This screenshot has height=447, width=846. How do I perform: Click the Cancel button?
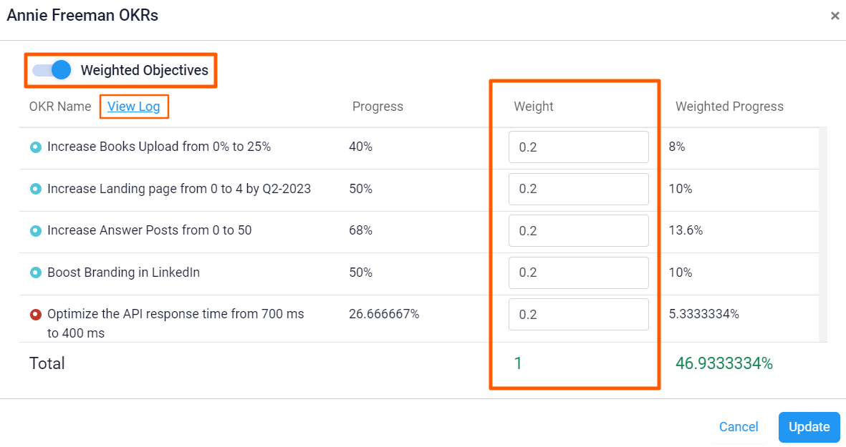(738, 427)
